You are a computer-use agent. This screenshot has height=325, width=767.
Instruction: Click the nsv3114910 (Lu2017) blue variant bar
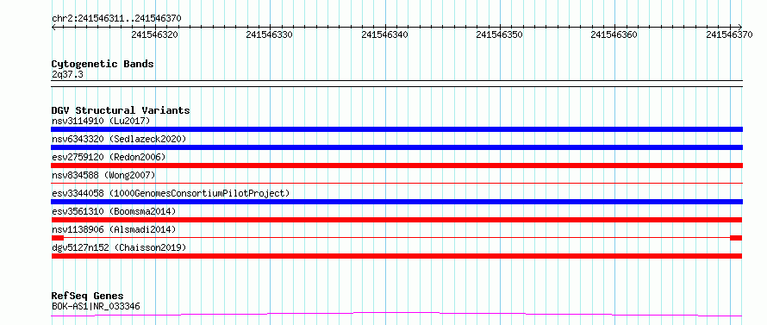[x=396, y=129]
